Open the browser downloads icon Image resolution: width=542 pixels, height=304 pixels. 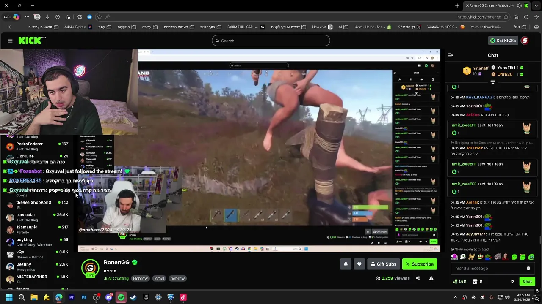tap(47, 17)
